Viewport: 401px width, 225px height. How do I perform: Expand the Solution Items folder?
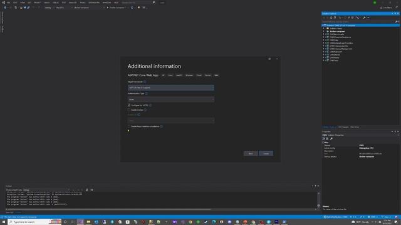(x=323, y=28)
